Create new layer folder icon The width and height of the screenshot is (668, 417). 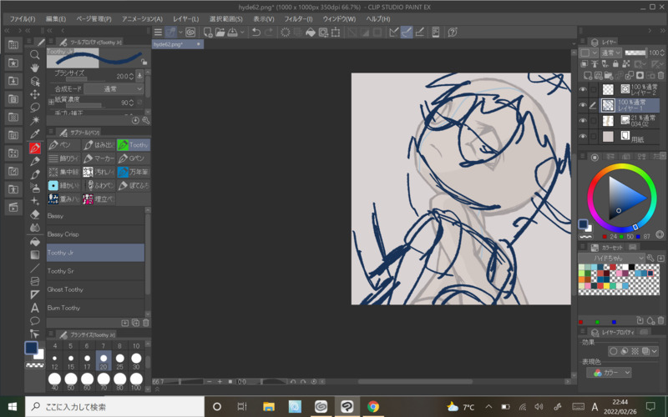coord(609,76)
